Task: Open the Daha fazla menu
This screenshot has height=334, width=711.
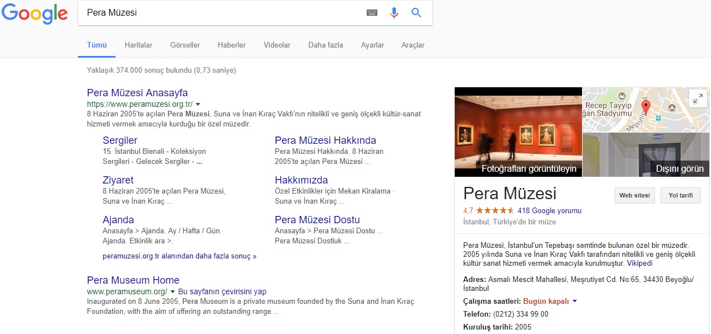Action: (326, 45)
